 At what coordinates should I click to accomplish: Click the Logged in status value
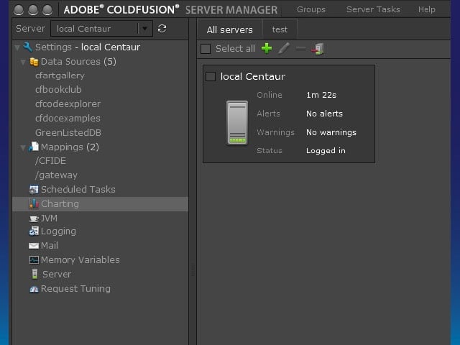pyautogui.click(x=326, y=150)
